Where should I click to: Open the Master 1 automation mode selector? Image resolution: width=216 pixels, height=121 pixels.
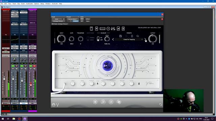coord(6,52)
